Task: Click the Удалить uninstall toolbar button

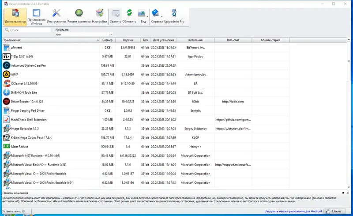Action: pos(116,16)
